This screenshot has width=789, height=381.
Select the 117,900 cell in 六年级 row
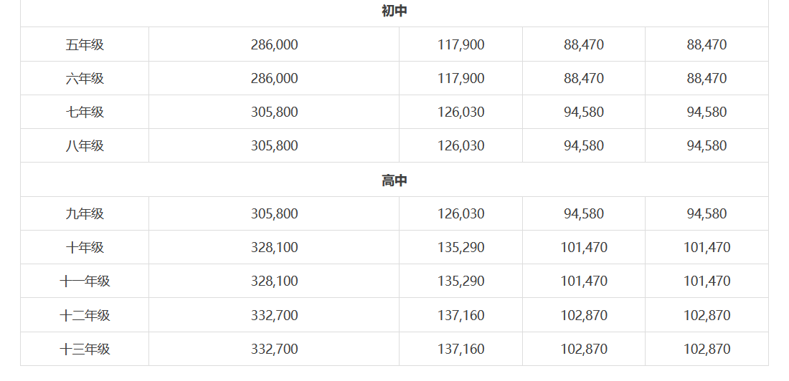click(x=461, y=78)
